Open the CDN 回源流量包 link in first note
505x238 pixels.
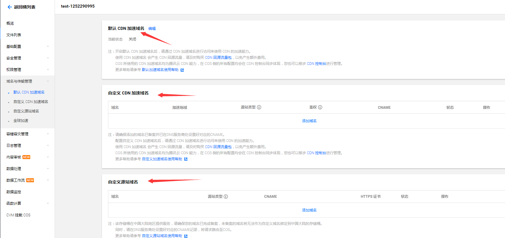click(218, 58)
